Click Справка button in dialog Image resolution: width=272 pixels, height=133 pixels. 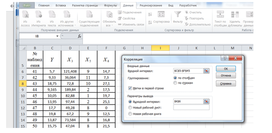pos(226,84)
